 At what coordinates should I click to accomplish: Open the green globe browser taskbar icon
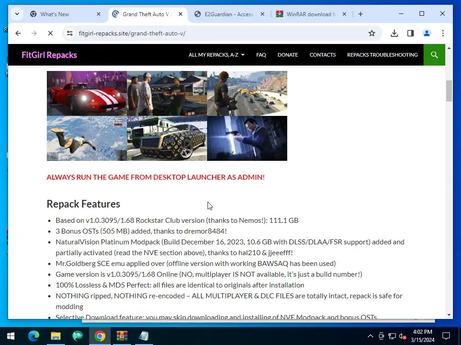click(x=77, y=336)
